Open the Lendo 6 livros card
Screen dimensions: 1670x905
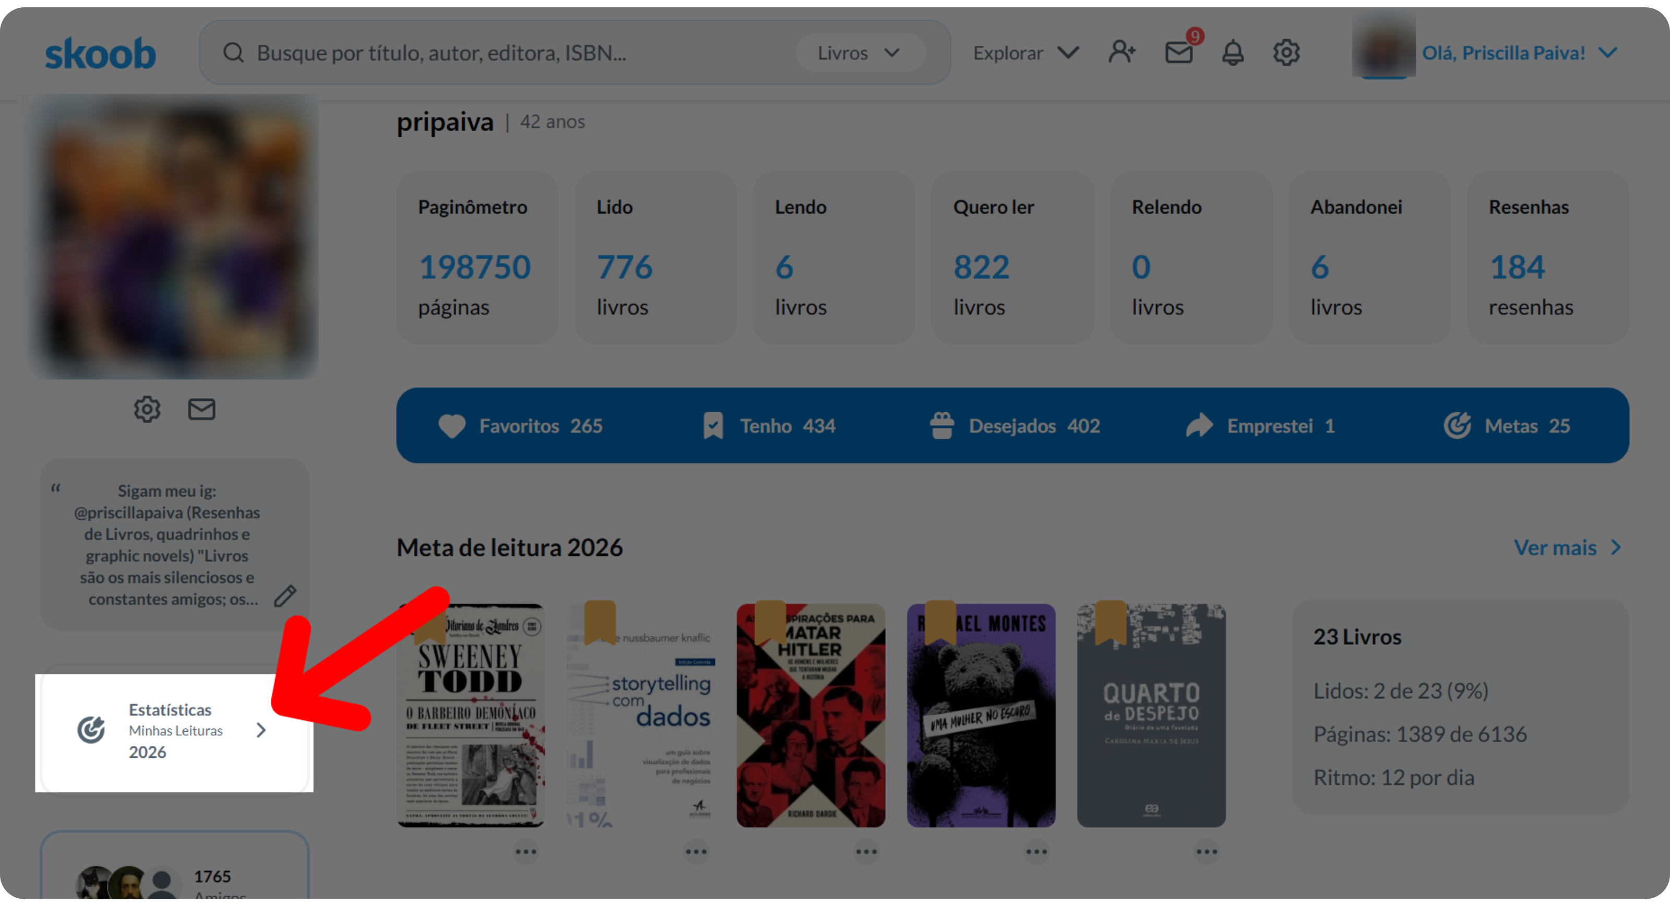click(834, 258)
